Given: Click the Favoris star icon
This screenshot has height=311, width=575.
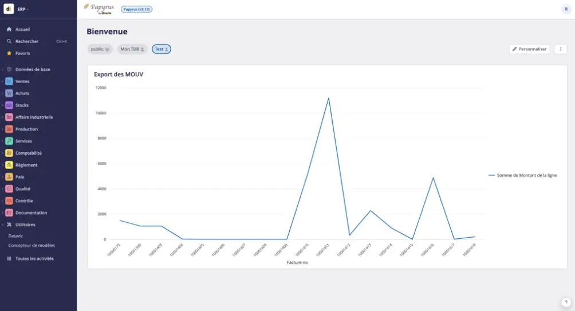Looking at the screenshot, I should tap(9, 53).
